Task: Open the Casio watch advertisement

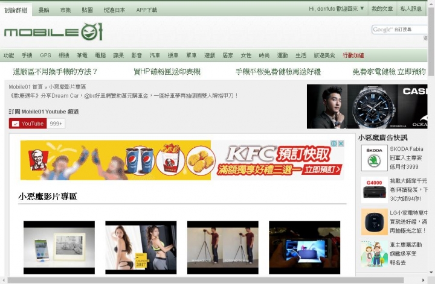Action: 367,107
